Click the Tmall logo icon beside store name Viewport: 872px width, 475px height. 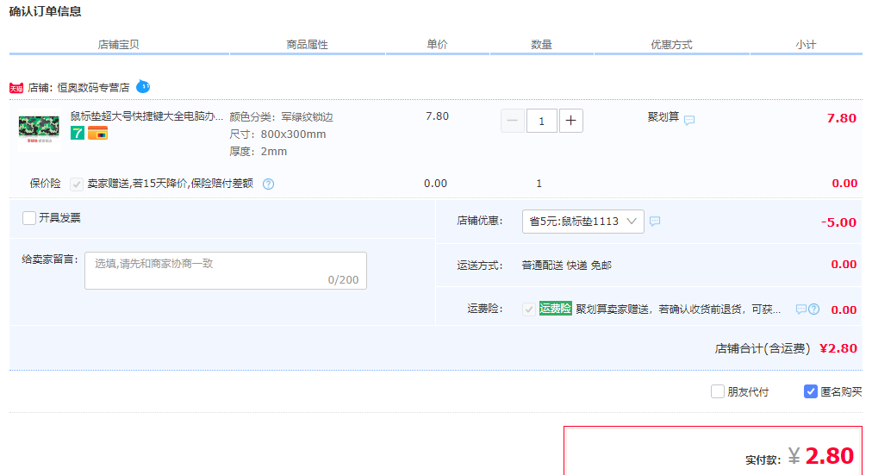[x=16, y=88]
